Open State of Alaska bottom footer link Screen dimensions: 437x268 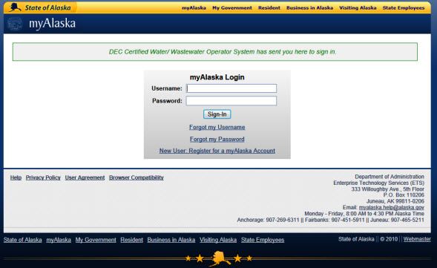tap(22, 240)
